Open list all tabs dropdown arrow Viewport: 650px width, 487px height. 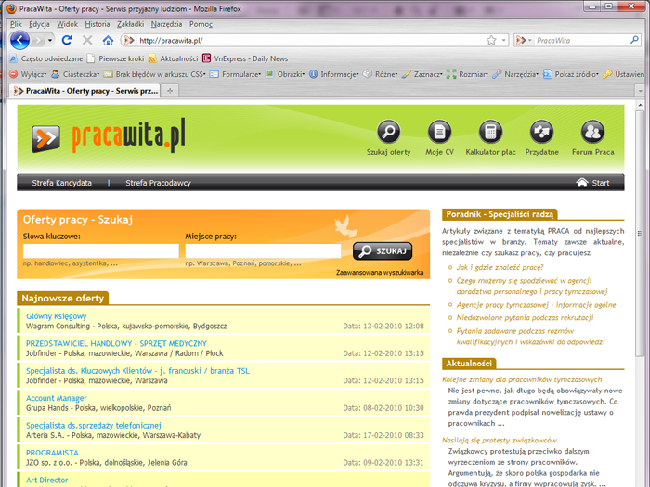tap(640, 91)
